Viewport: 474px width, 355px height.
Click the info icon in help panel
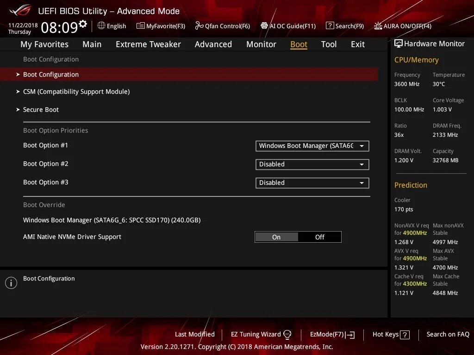pos(11,283)
